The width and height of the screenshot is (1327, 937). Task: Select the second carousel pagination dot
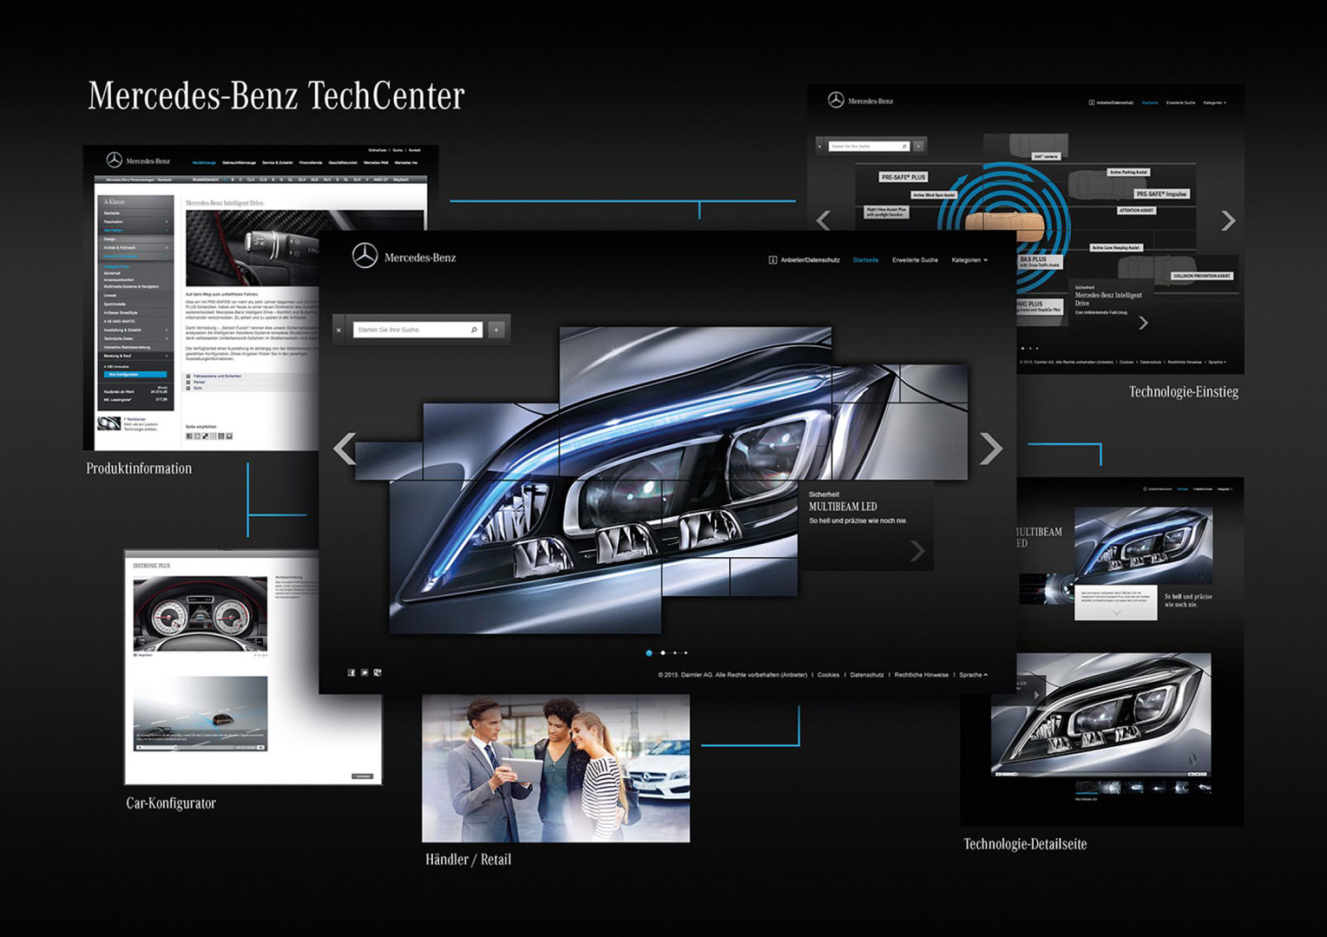[663, 652]
